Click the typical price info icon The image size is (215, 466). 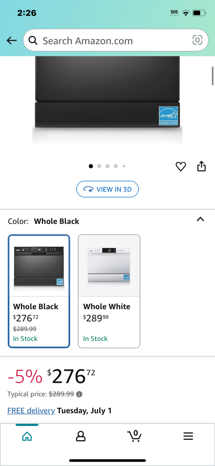click(80, 394)
